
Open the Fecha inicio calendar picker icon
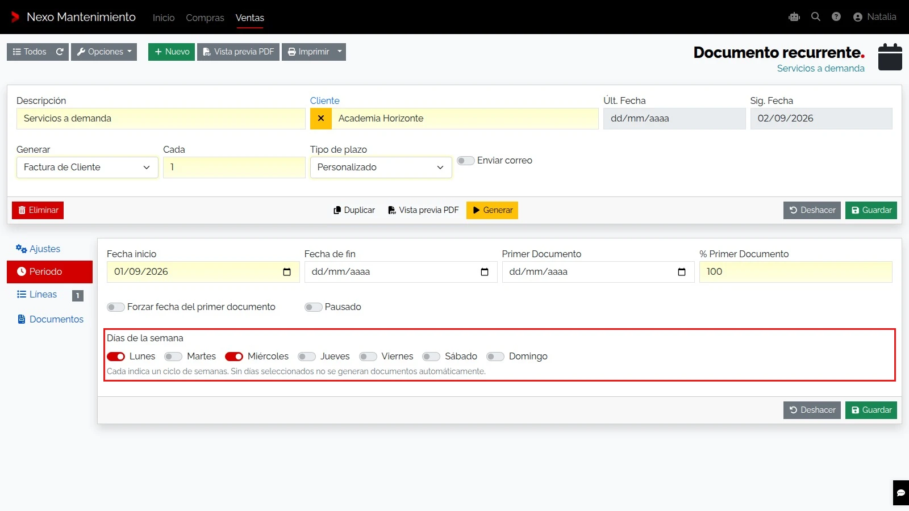point(287,272)
